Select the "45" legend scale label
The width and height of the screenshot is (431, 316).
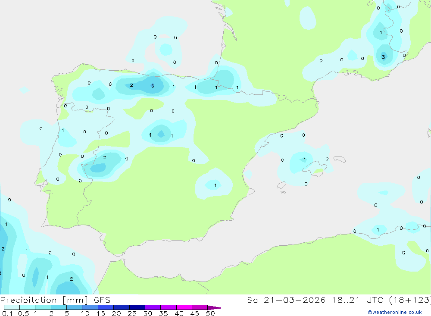tap(195, 313)
